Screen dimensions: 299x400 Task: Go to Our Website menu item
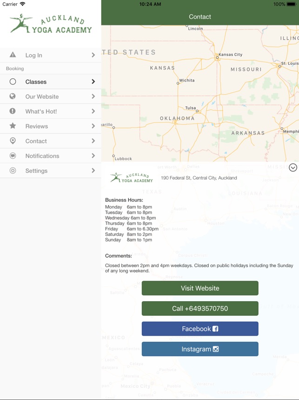(x=51, y=97)
